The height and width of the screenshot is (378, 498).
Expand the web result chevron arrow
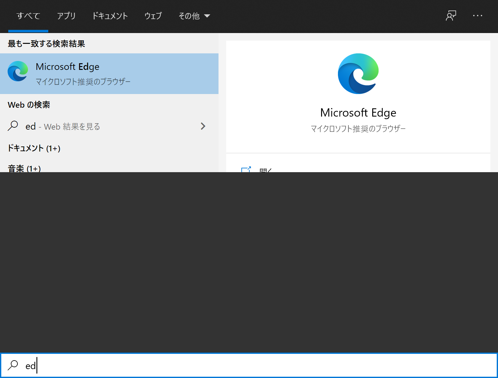[x=203, y=126]
